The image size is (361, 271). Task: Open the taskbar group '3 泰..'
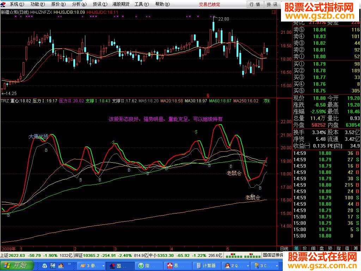tap(91, 266)
